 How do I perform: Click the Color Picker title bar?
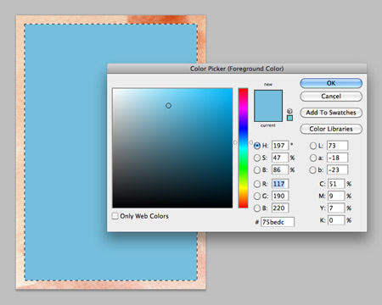tap(237, 69)
